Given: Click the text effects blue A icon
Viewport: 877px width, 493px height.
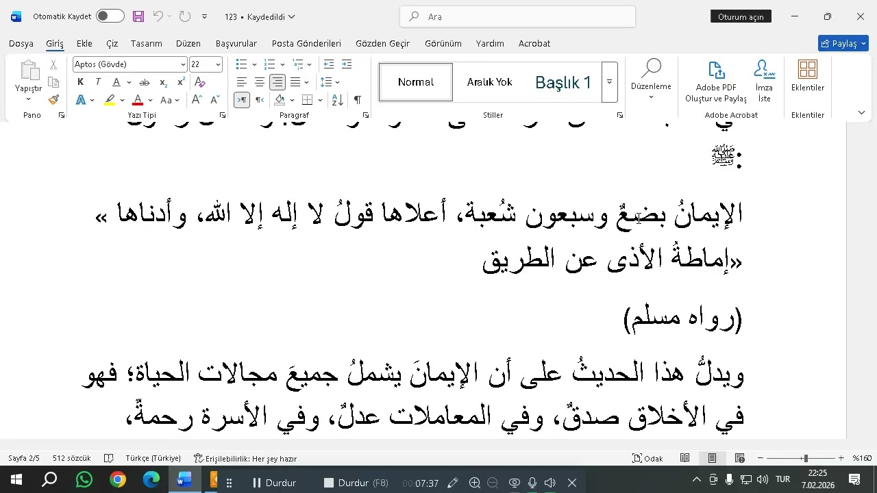Looking at the screenshot, I should coord(80,100).
